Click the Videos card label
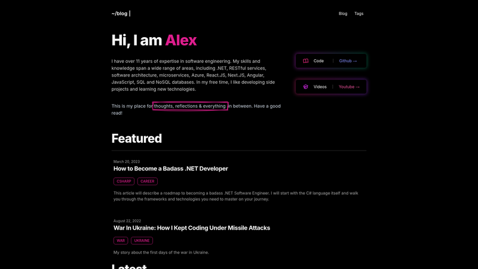Image resolution: width=478 pixels, height=269 pixels. click(x=320, y=87)
